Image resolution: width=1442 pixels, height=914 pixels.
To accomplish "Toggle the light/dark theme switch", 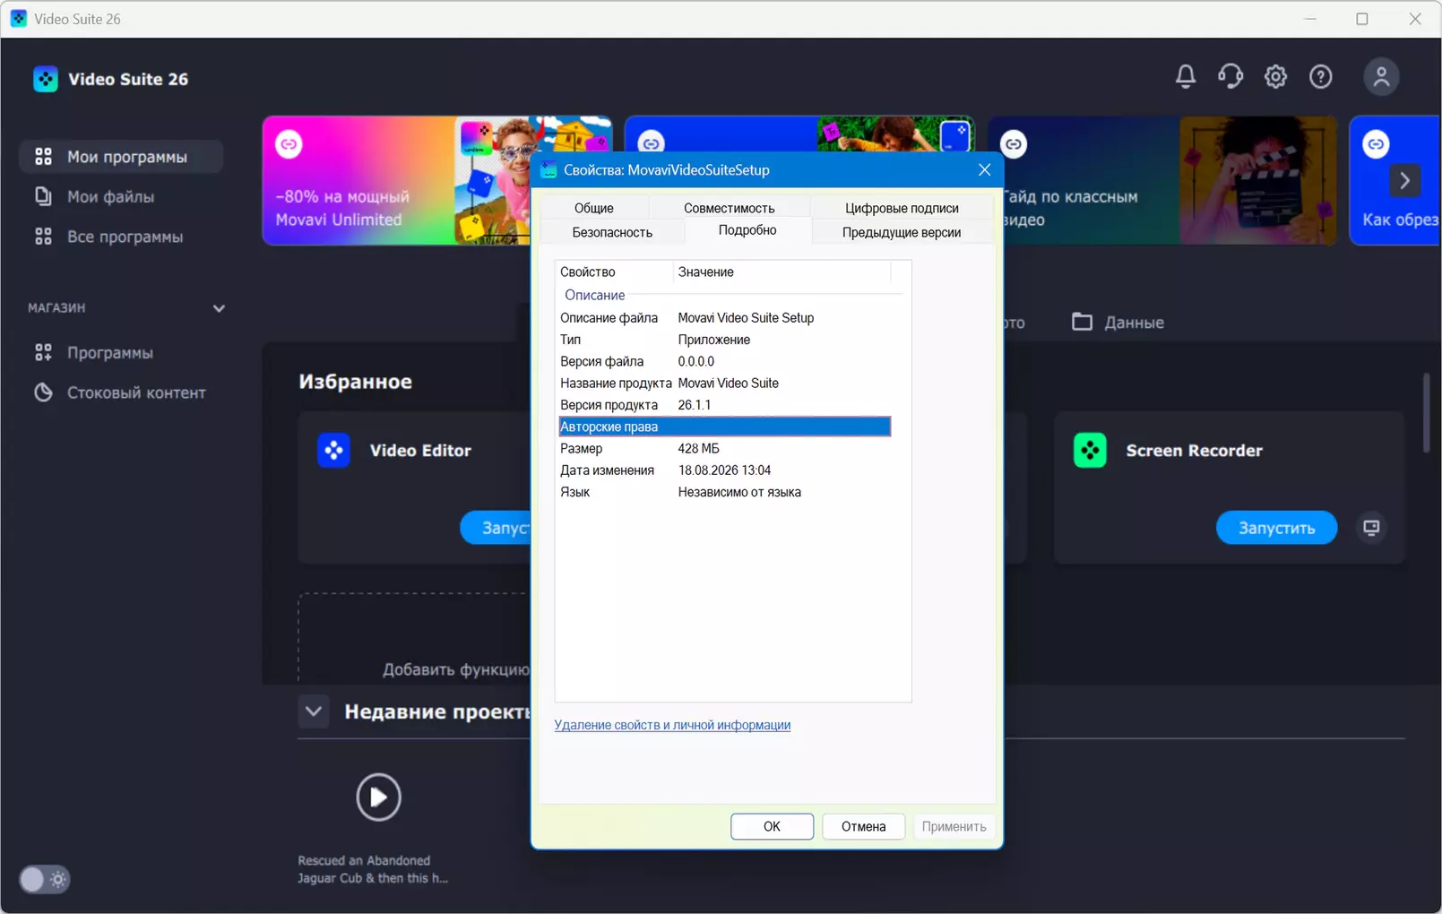I will pyautogui.click(x=44, y=879).
